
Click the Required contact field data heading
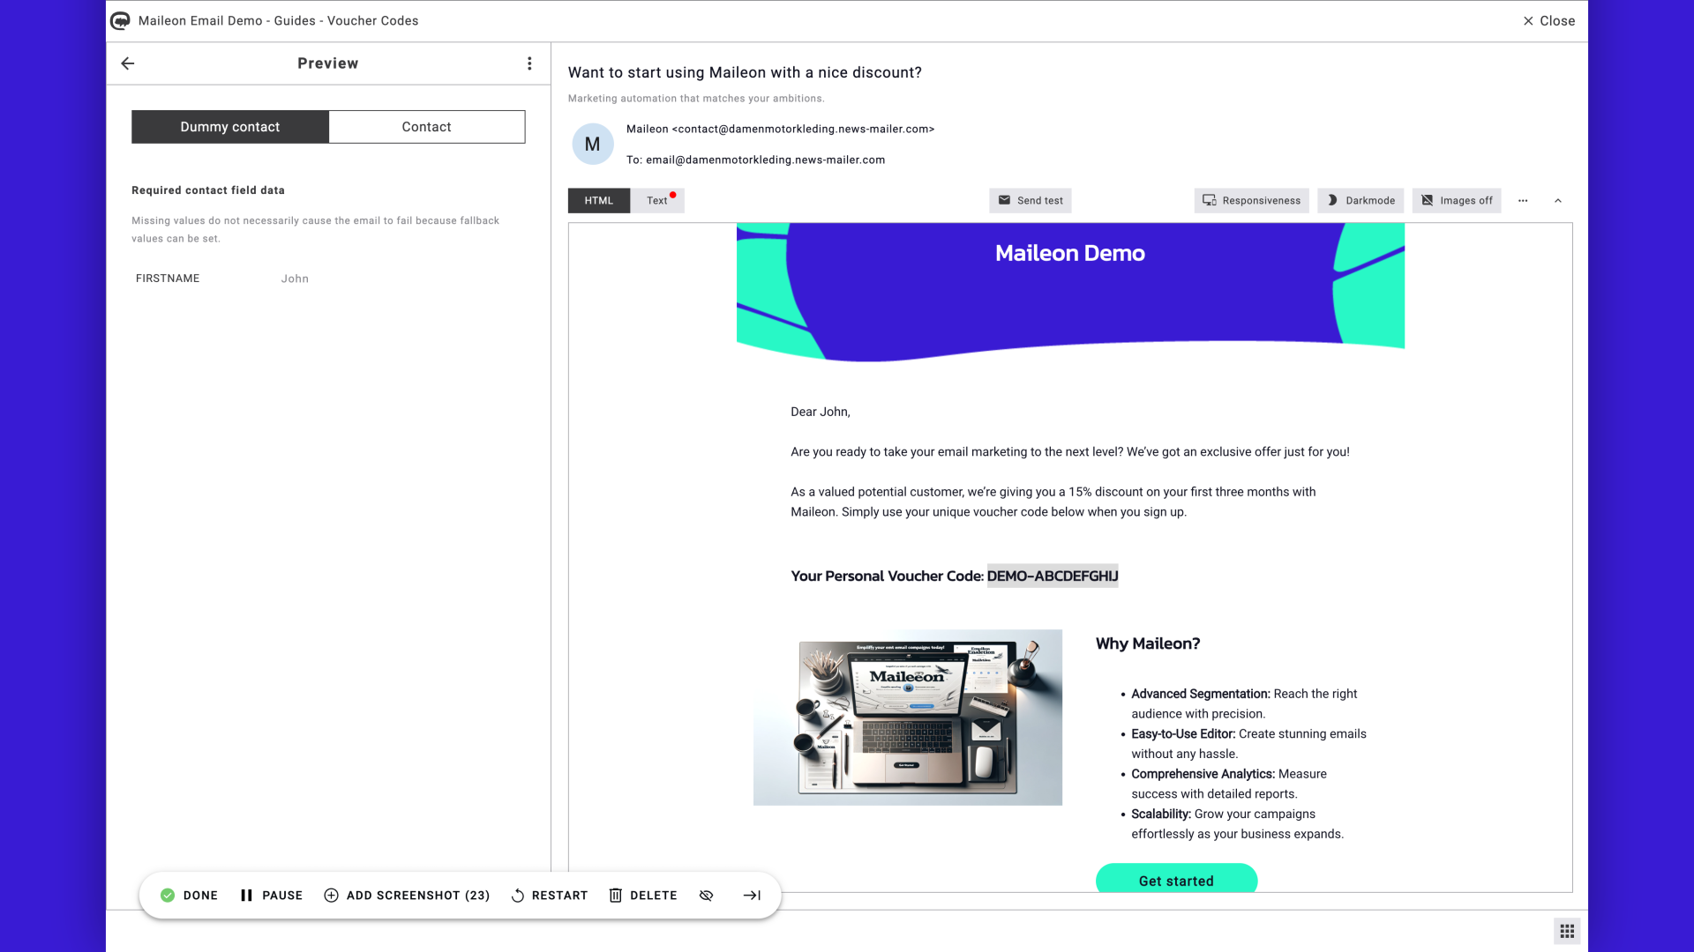208,190
